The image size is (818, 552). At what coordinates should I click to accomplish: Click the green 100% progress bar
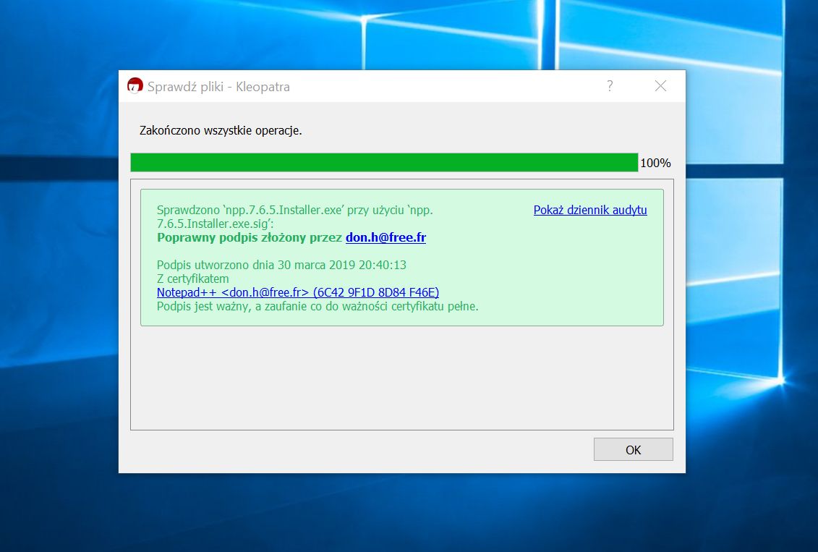point(384,162)
